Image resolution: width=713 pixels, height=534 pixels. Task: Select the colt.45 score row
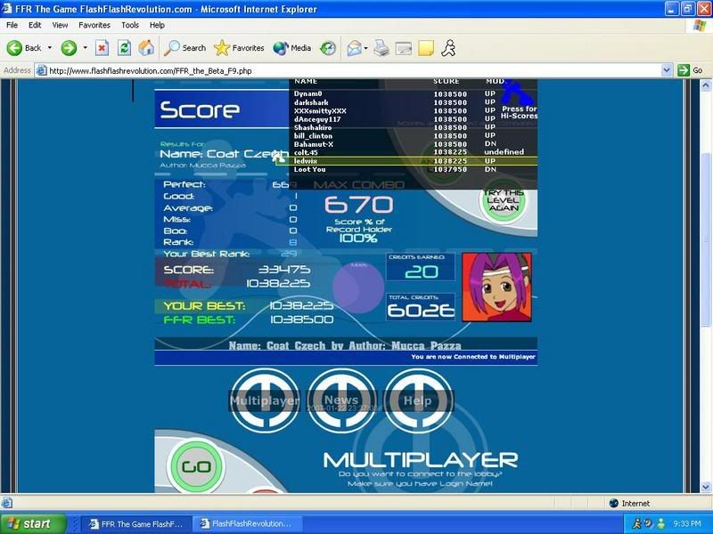414,152
